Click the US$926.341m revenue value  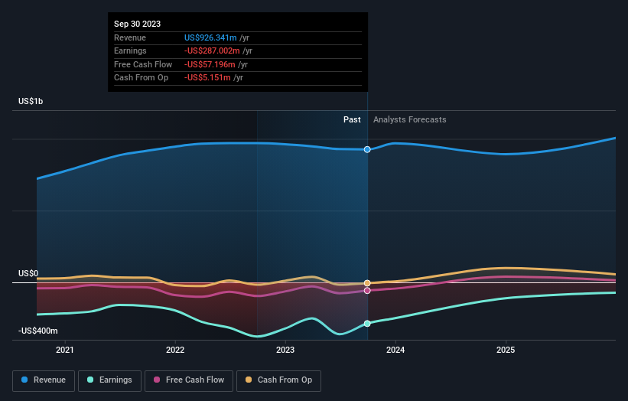[210, 37]
